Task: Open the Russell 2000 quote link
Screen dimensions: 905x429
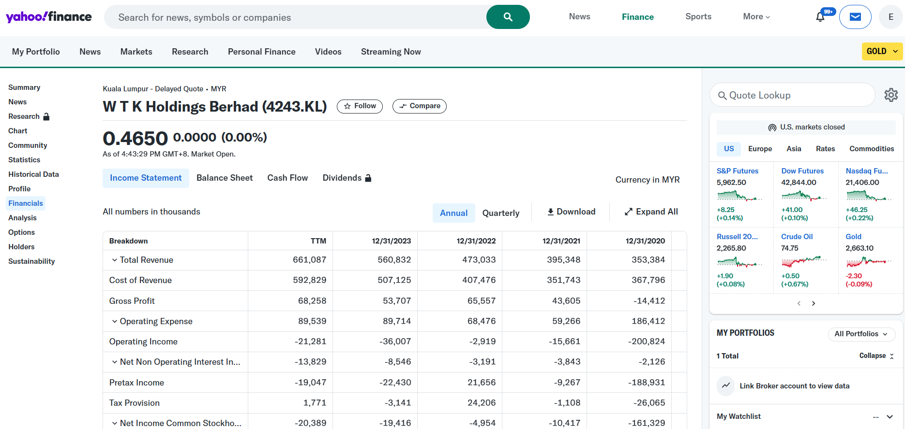Action: (737, 237)
